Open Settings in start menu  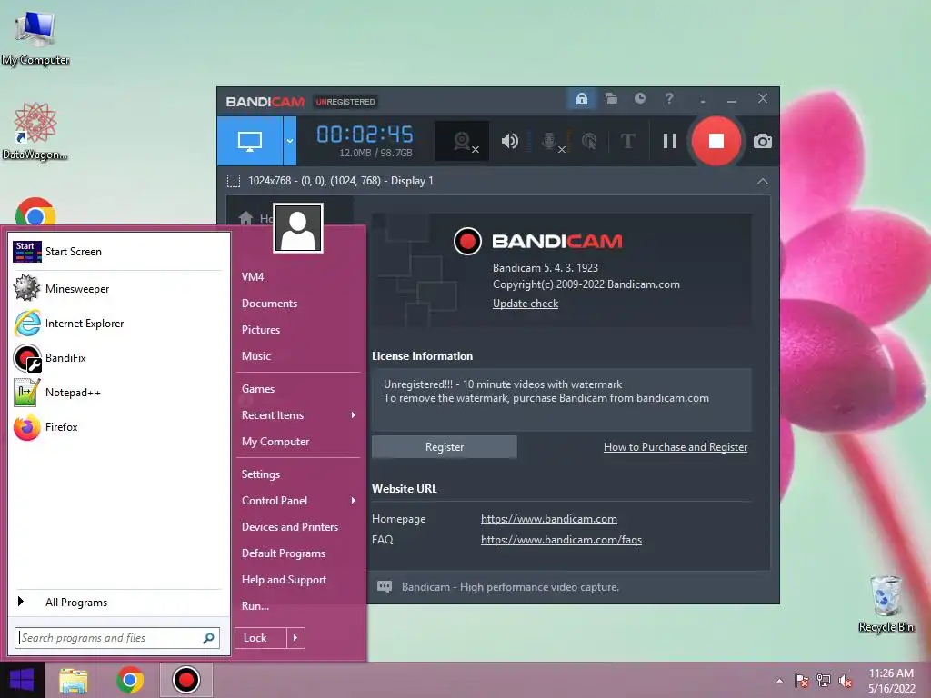pos(261,474)
